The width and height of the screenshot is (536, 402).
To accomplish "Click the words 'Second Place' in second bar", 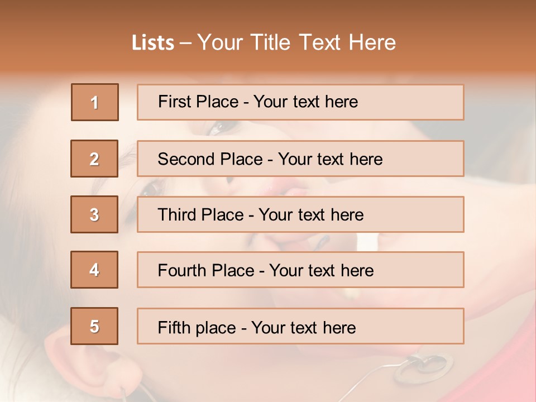I will point(210,159).
